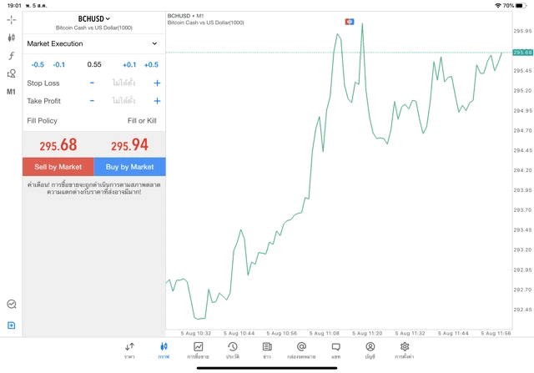Increase volume by +0.1
The width and height of the screenshot is (534, 373).
pos(129,65)
